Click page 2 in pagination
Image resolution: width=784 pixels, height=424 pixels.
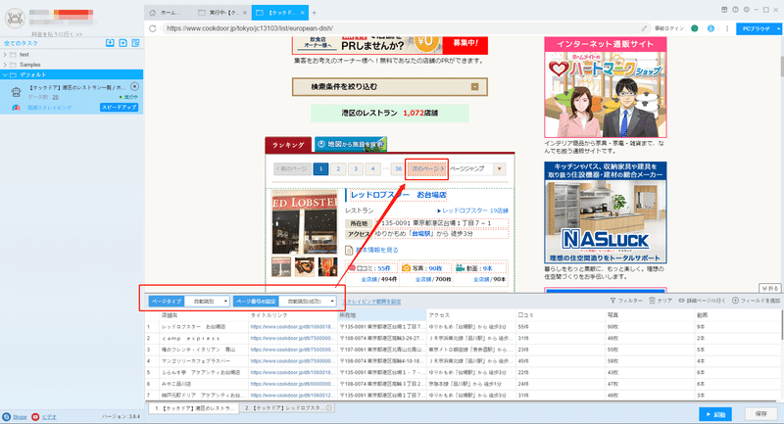(338, 168)
